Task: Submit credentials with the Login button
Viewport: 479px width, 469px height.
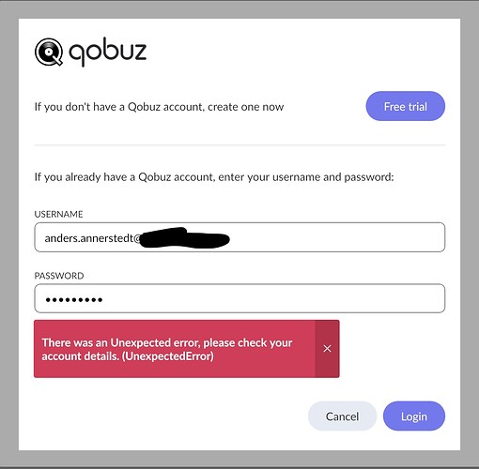Action: [414, 416]
